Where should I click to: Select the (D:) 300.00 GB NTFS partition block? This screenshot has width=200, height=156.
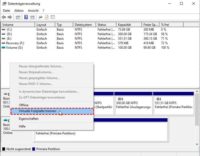point(133,103)
